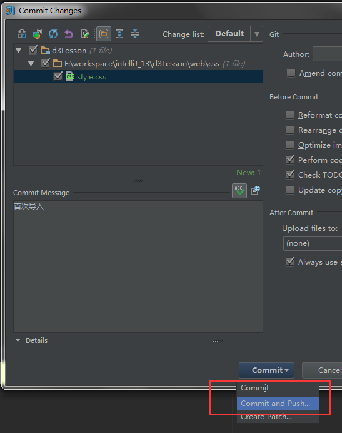Collapse the d3Lesson tree node

(x=19, y=51)
